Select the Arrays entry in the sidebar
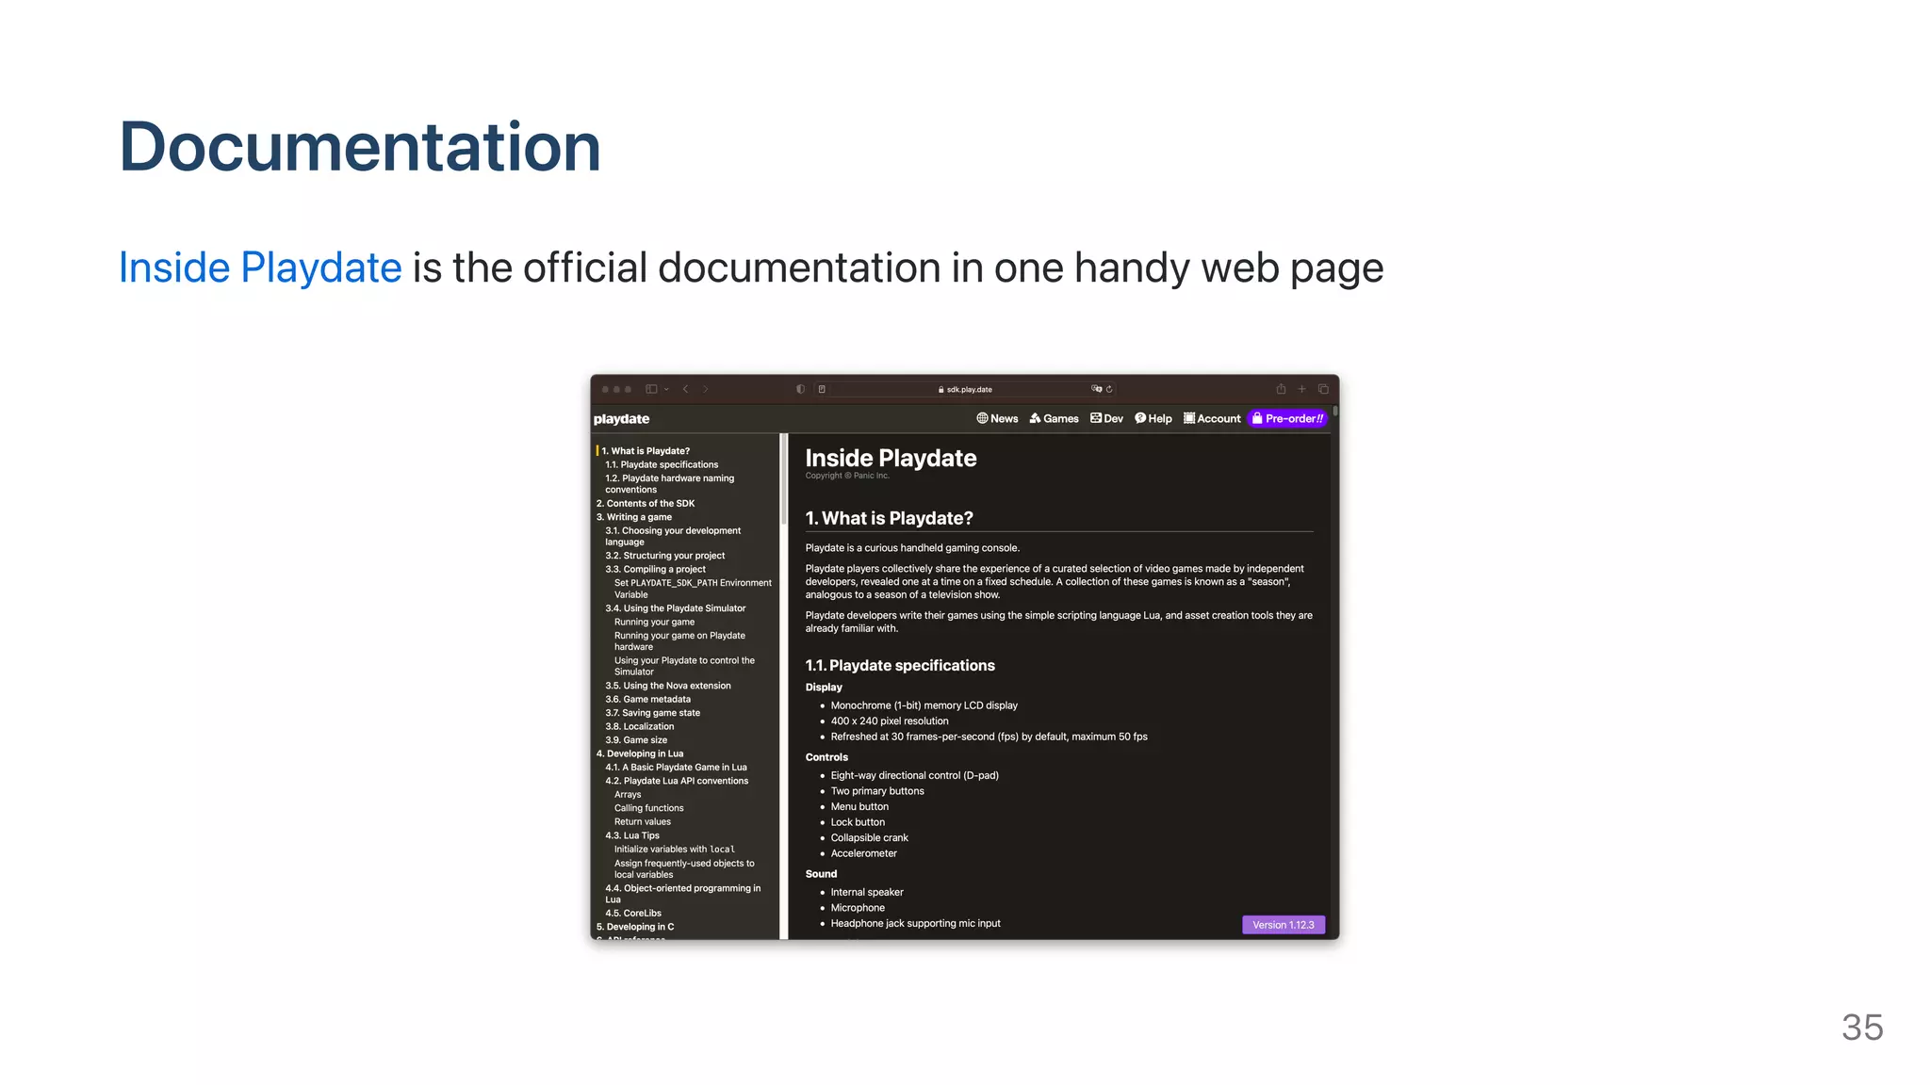The width and height of the screenshot is (1930, 1085). coord(628,795)
